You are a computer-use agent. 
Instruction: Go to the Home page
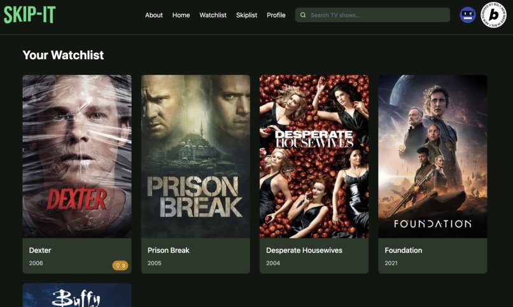(181, 15)
